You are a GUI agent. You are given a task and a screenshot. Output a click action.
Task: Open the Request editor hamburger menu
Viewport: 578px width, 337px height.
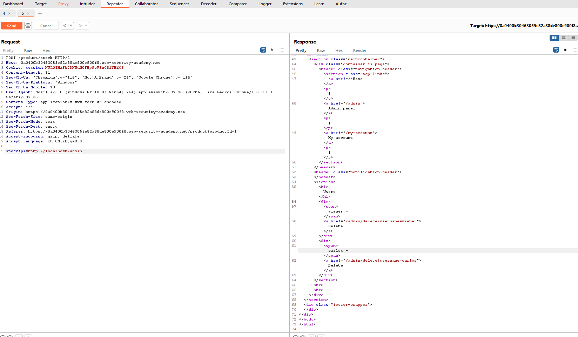(282, 50)
